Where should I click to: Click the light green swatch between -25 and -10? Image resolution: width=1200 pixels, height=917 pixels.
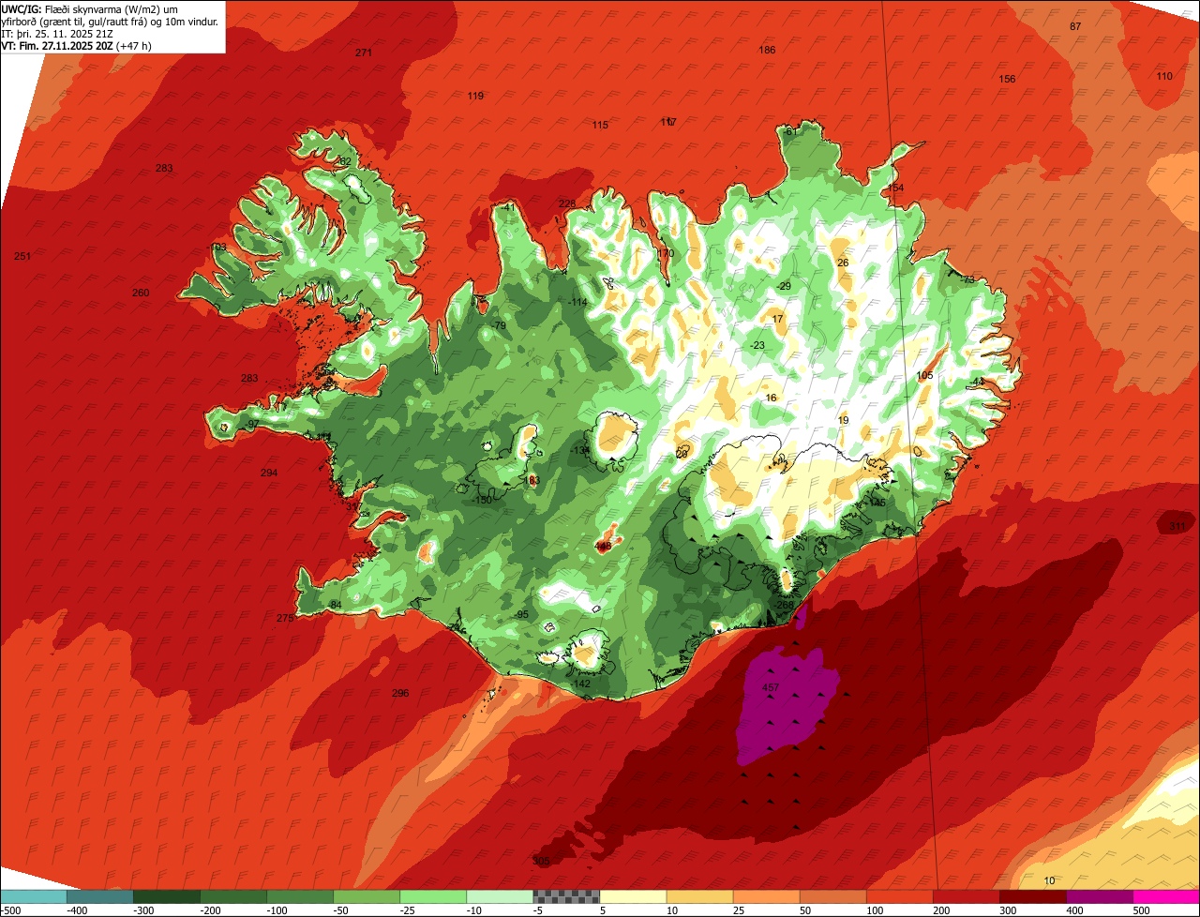click(433, 895)
